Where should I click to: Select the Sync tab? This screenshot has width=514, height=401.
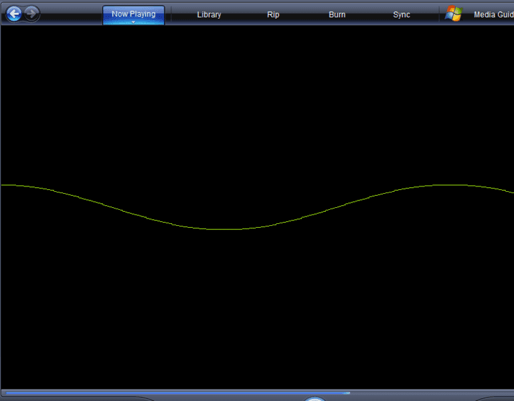pos(402,15)
